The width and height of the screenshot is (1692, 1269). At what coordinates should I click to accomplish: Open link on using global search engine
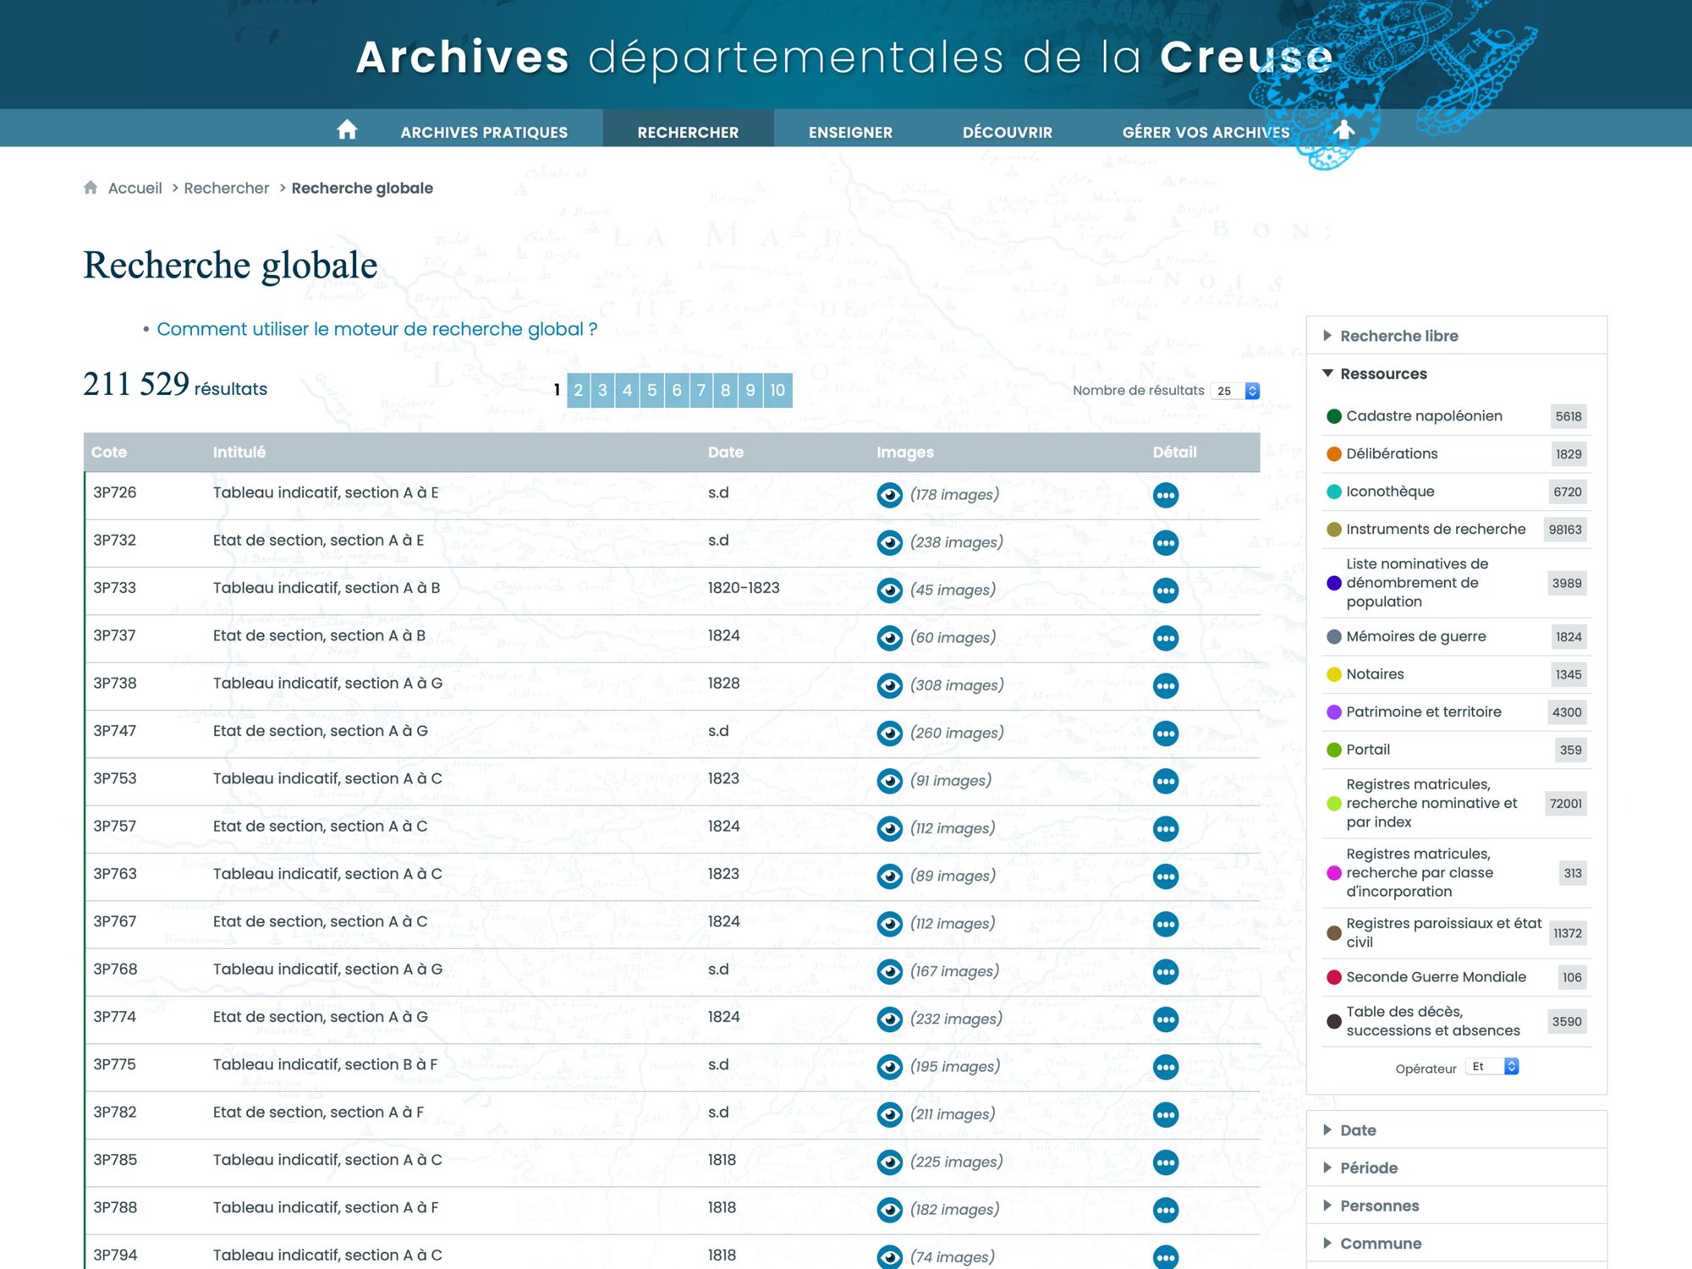coord(376,329)
